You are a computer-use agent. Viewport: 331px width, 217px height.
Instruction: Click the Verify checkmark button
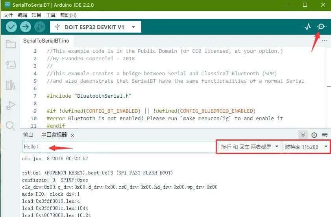[x=11, y=27]
